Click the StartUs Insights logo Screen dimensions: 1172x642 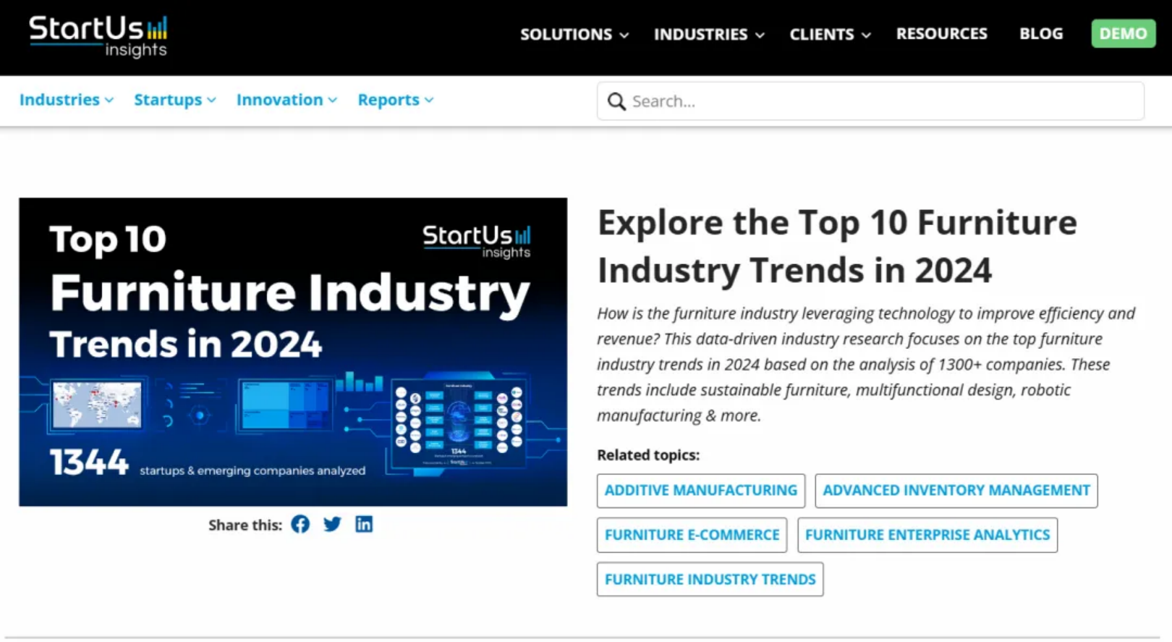tap(98, 36)
